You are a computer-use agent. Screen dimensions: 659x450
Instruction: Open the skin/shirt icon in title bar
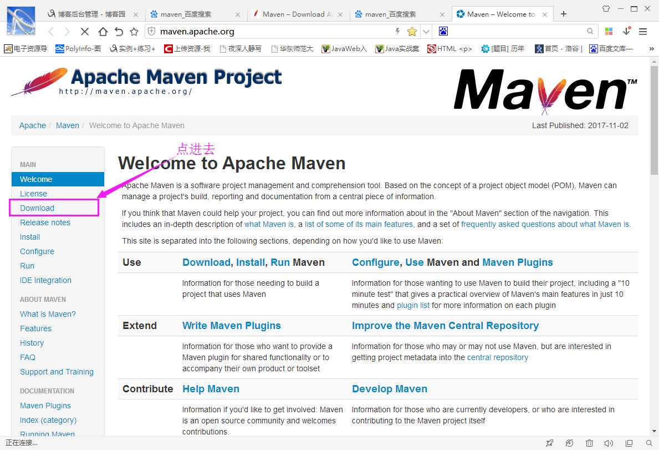click(x=606, y=8)
